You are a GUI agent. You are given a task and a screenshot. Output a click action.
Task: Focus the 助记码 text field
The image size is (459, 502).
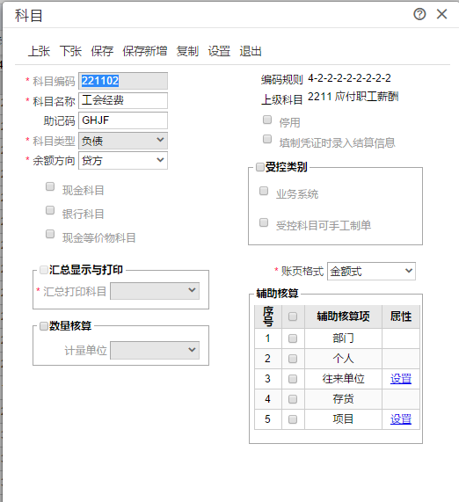coord(123,120)
